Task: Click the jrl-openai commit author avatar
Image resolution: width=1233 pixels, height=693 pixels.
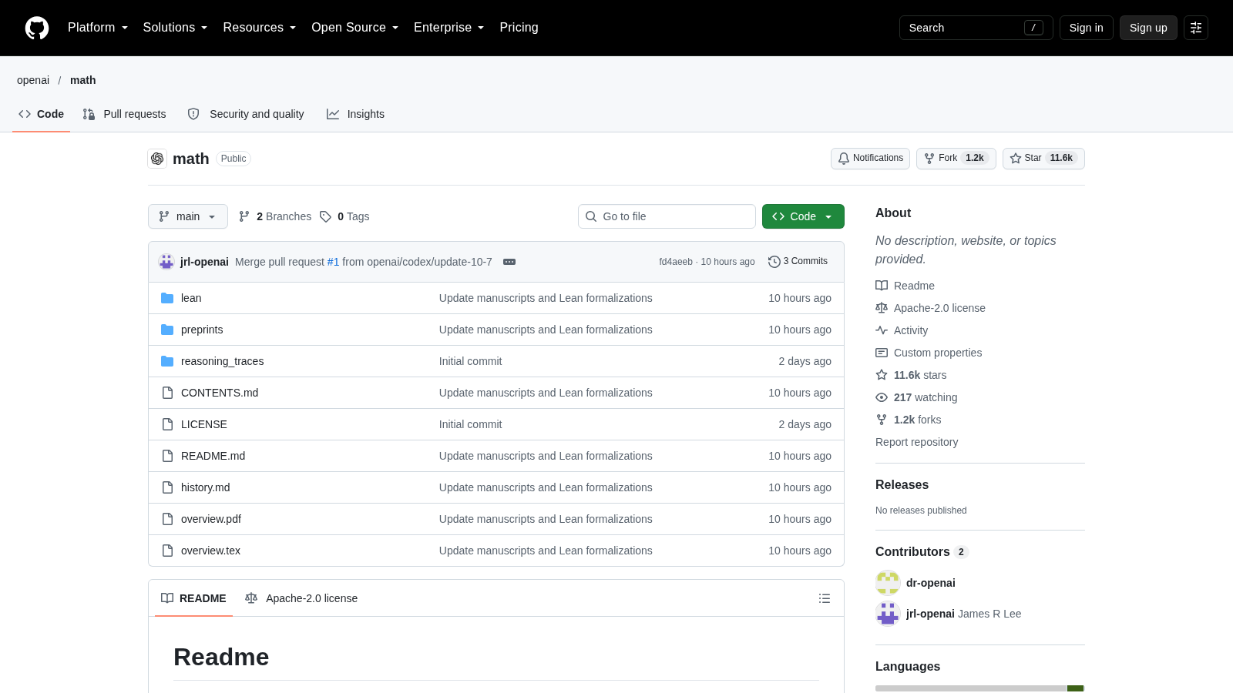Action: tap(166, 262)
